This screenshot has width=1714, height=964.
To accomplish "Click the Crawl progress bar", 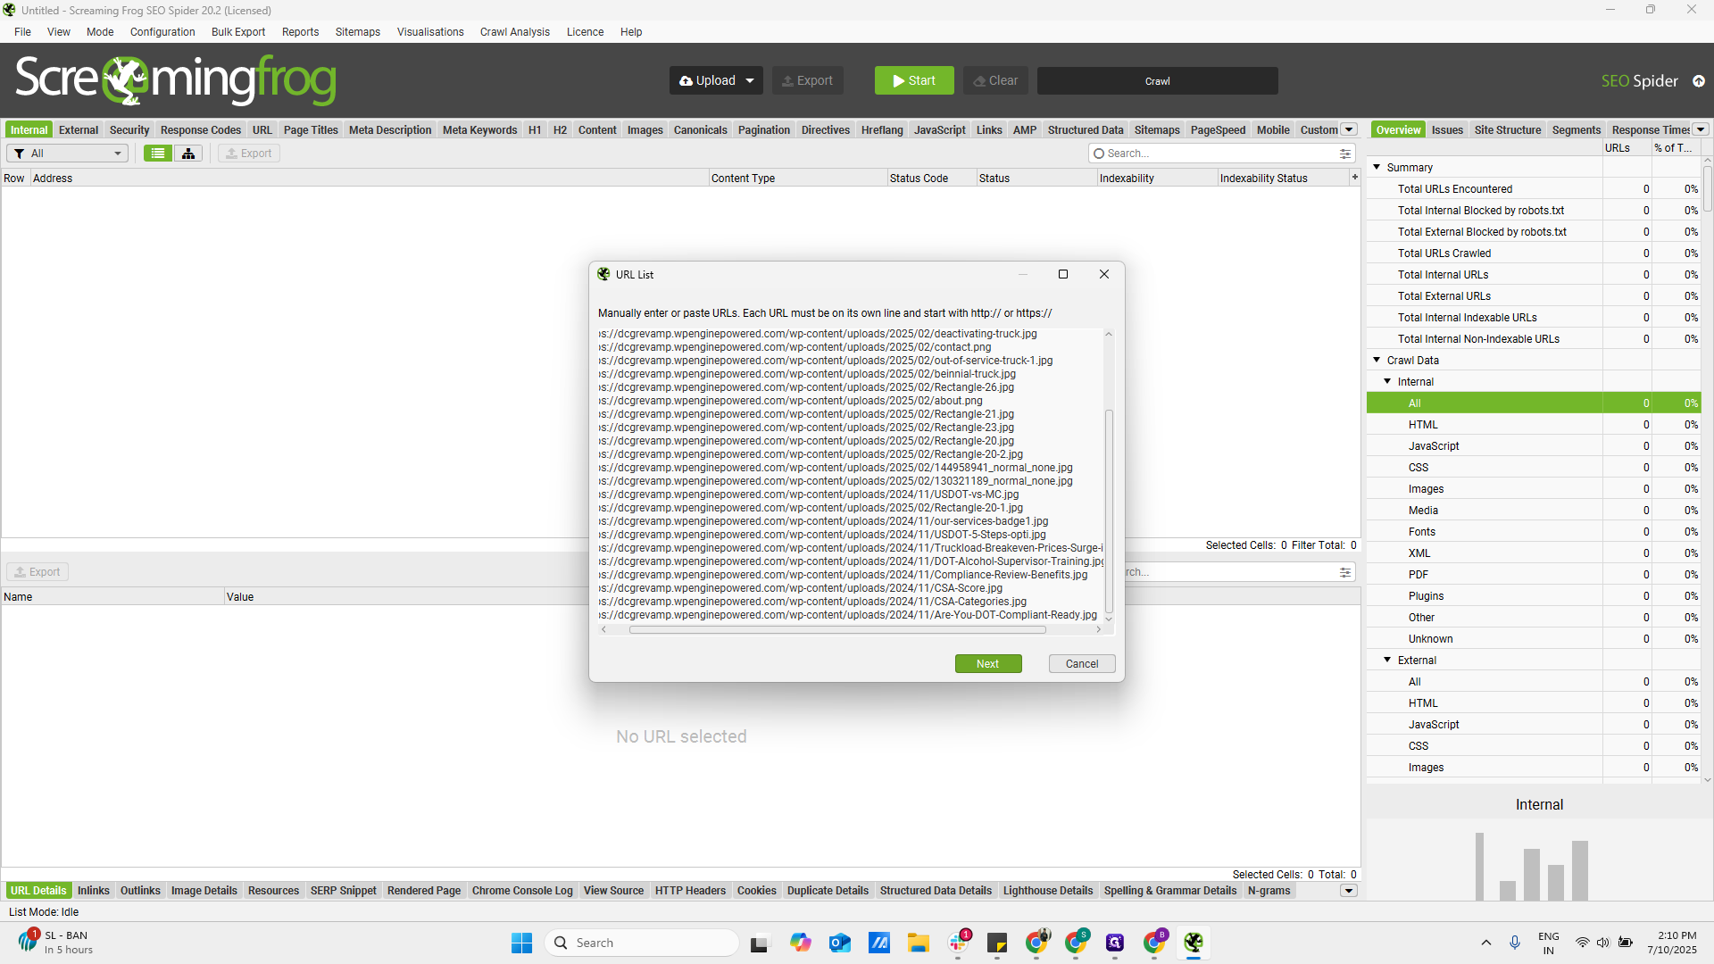I will click(x=1157, y=80).
